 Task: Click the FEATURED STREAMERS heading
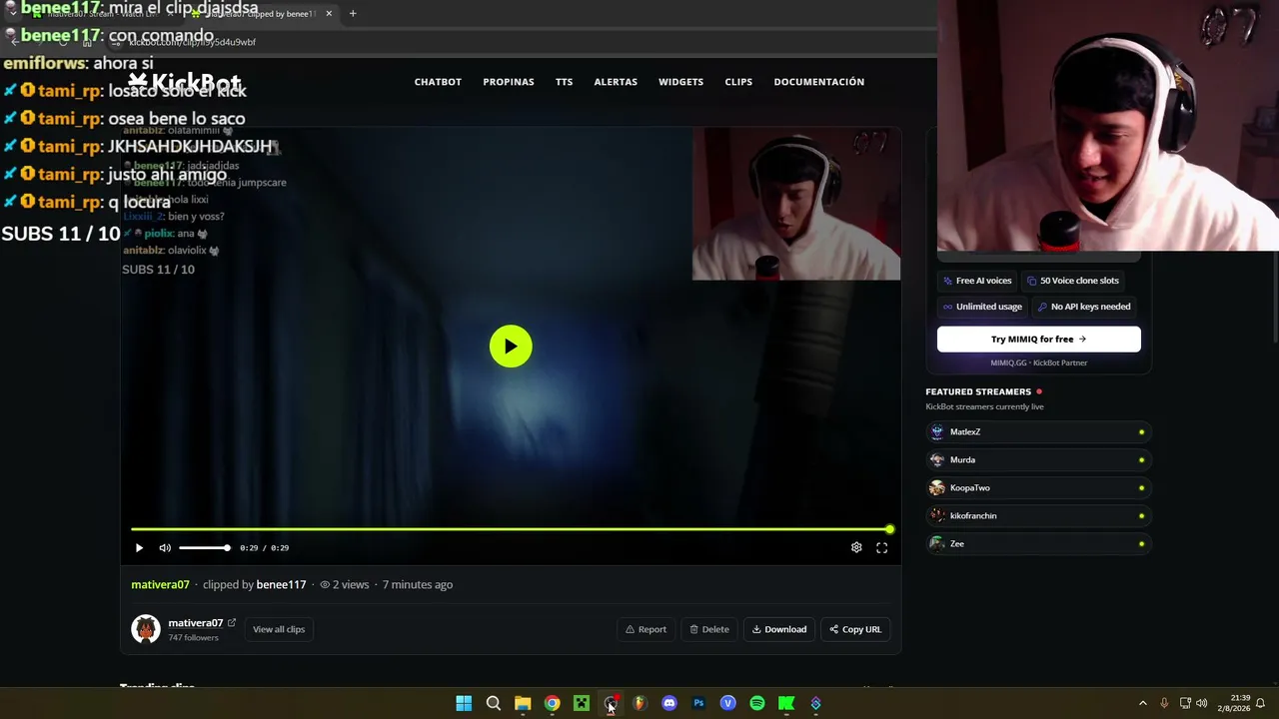978,391
